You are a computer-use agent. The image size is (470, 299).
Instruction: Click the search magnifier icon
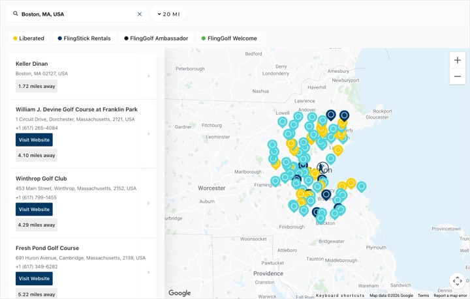click(15, 14)
